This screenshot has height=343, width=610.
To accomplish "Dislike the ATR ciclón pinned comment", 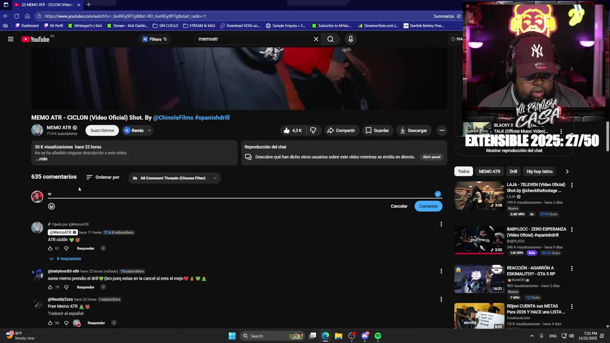I will [x=66, y=248].
